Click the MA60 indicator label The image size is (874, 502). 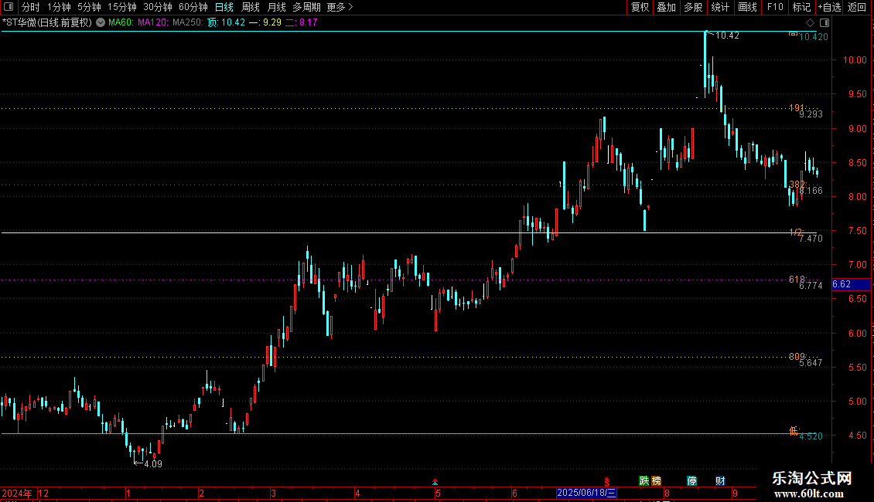[121, 23]
